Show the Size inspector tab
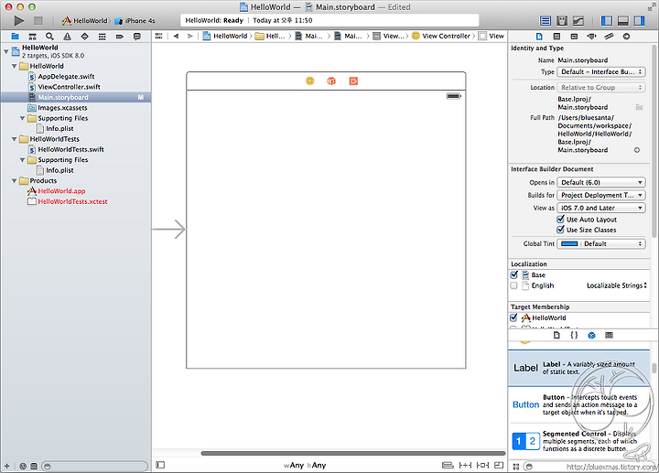This screenshot has height=473, width=659. 609,37
